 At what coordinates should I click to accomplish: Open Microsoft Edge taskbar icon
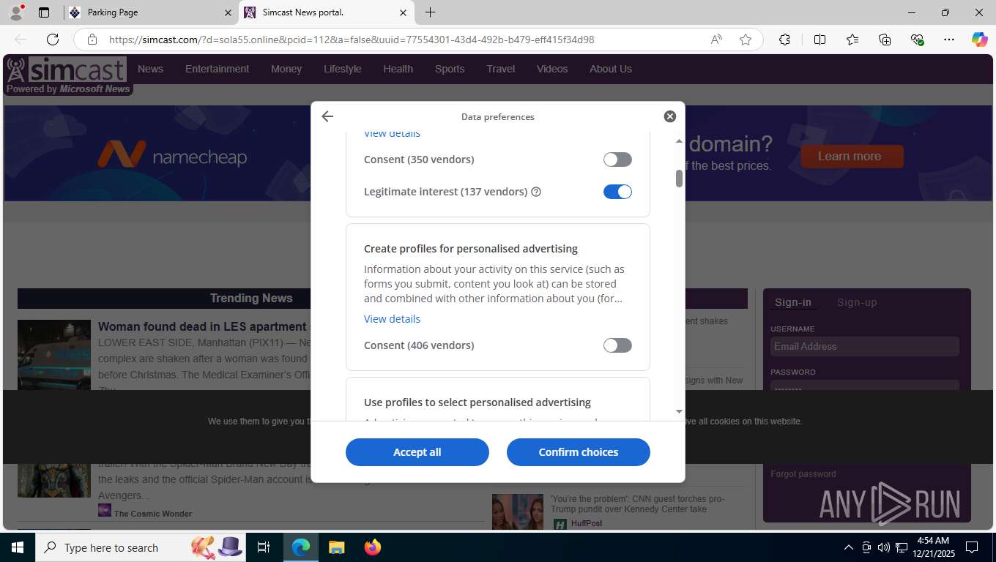pyautogui.click(x=301, y=547)
